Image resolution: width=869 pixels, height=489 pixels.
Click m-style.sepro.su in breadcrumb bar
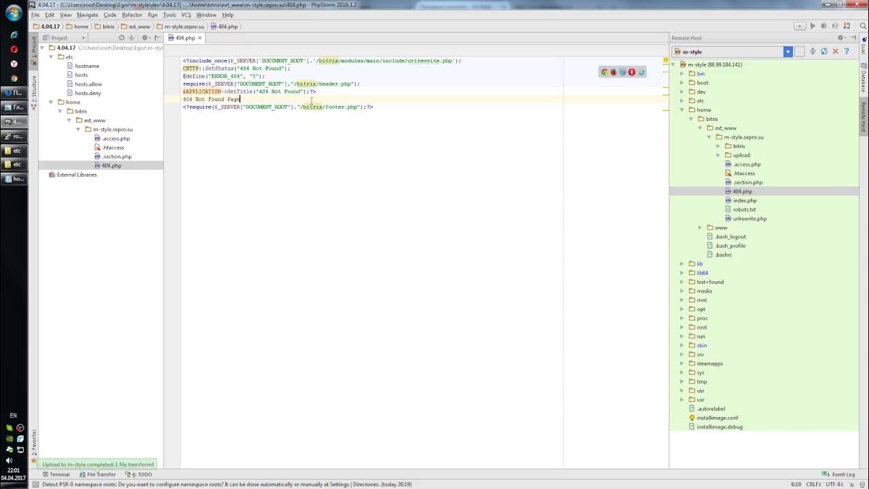coord(180,26)
